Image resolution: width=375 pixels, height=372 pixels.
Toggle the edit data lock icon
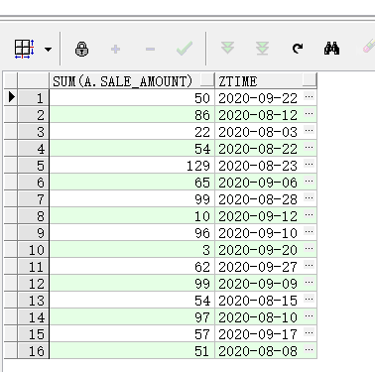[x=81, y=50]
